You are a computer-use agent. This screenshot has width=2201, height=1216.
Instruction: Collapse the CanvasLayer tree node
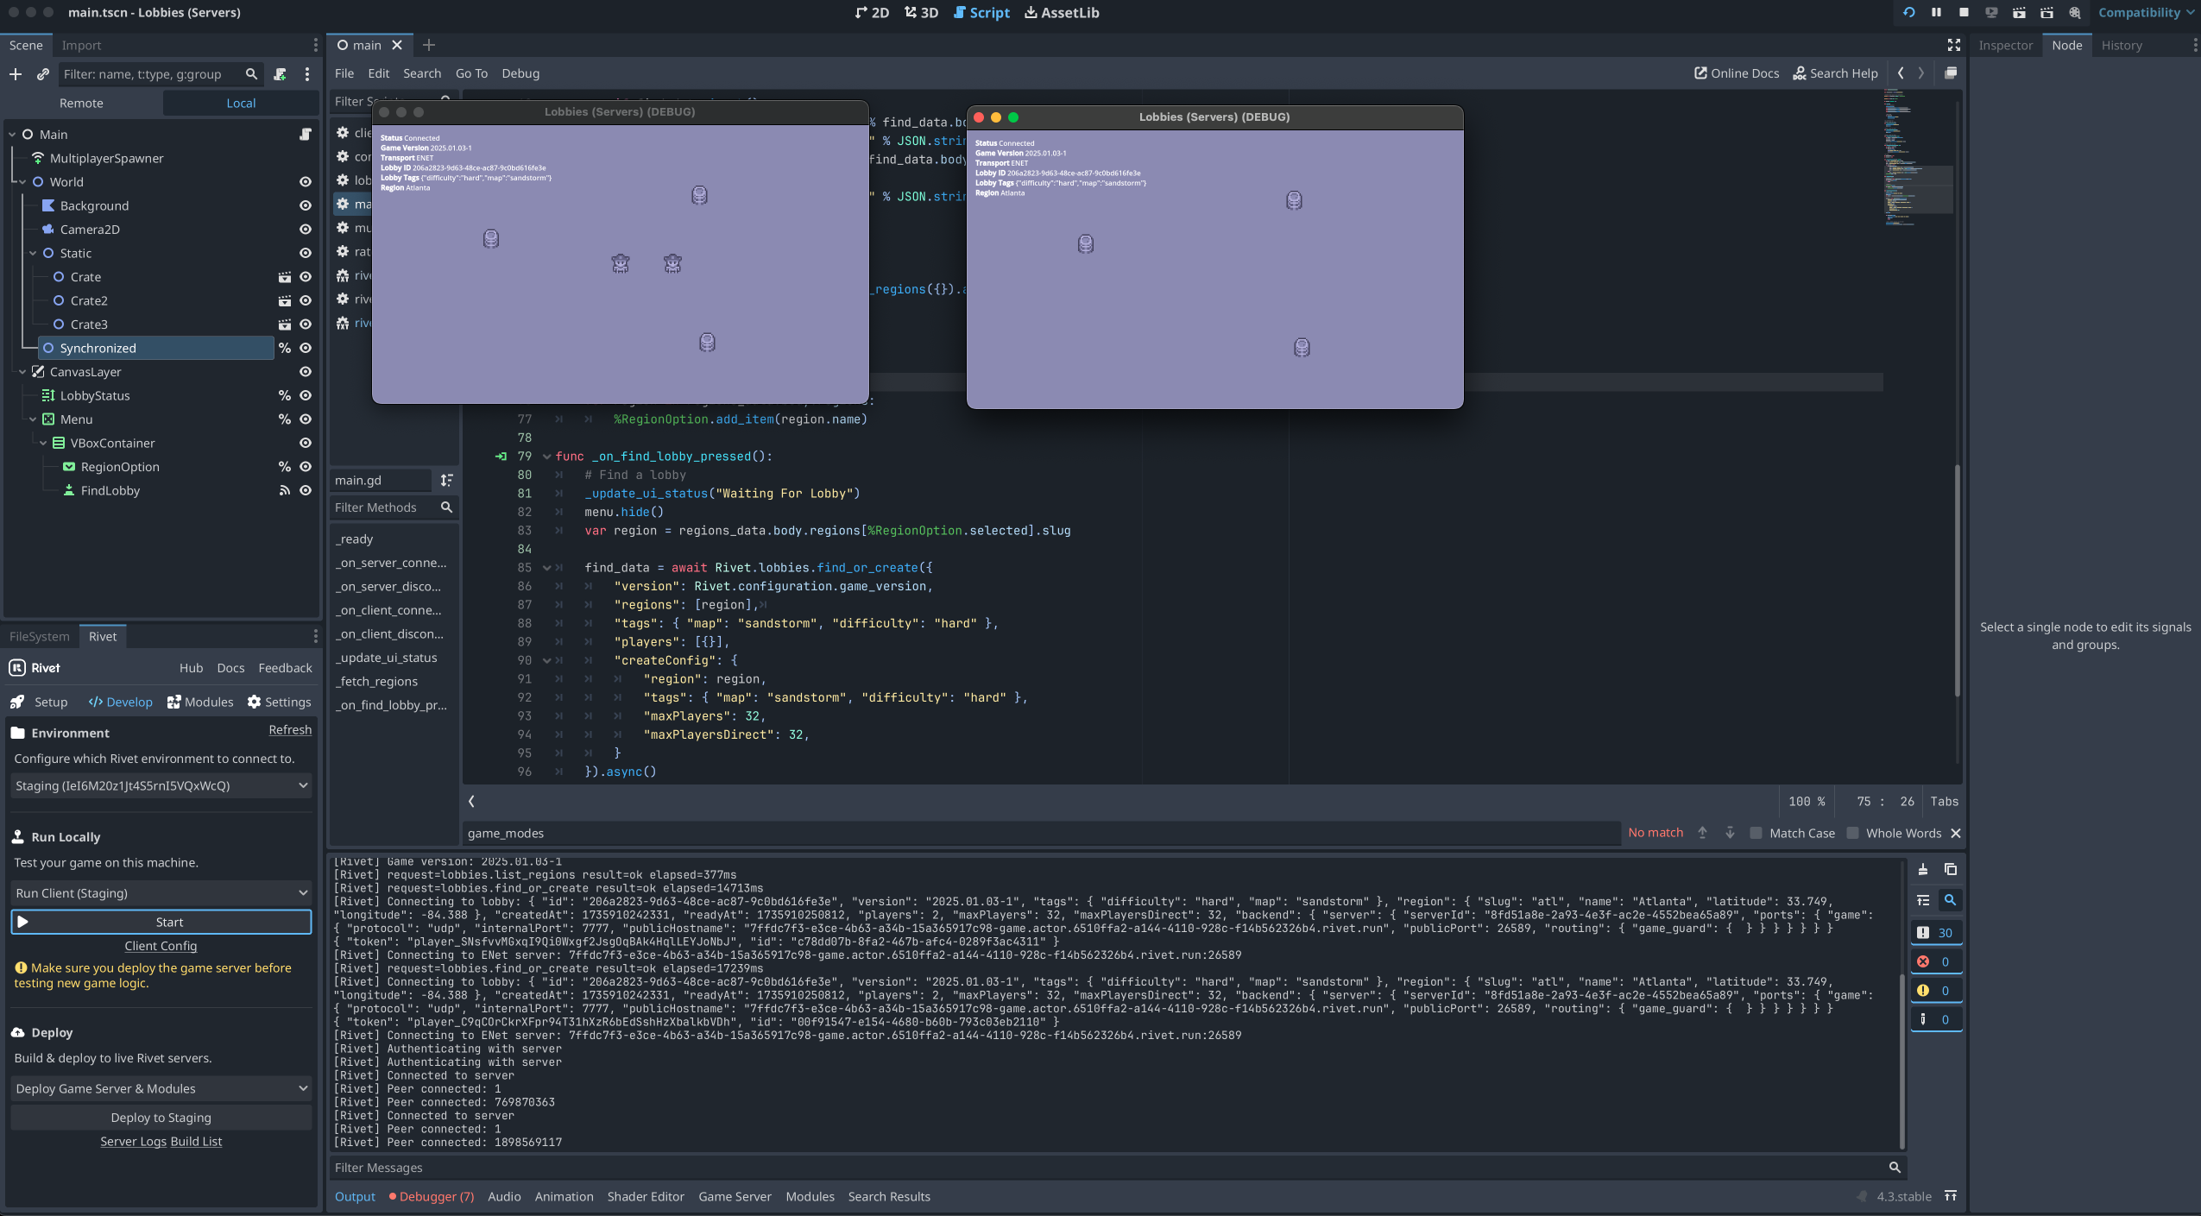(x=22, y=372)
